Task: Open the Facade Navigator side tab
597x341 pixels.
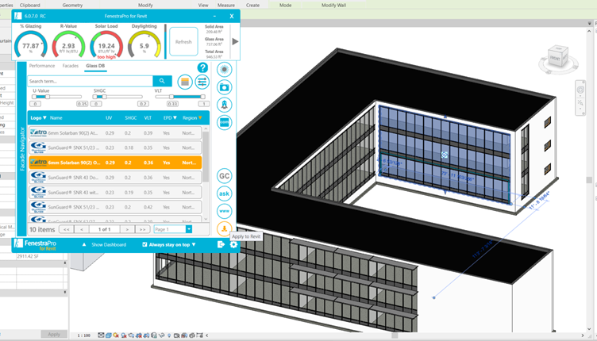Action: (21, 149)
